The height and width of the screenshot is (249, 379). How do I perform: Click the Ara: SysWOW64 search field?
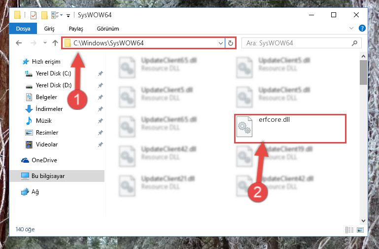297,43
